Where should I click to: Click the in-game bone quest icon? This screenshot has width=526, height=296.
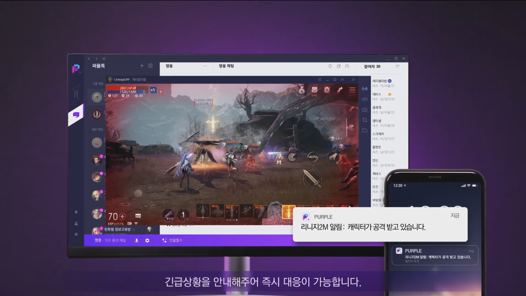340,90
